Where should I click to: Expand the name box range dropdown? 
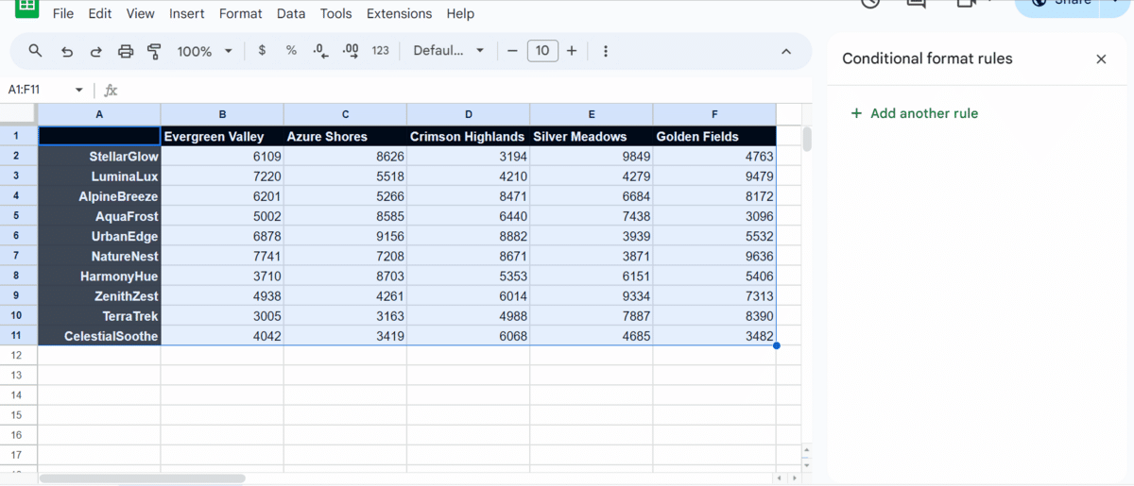79,90
